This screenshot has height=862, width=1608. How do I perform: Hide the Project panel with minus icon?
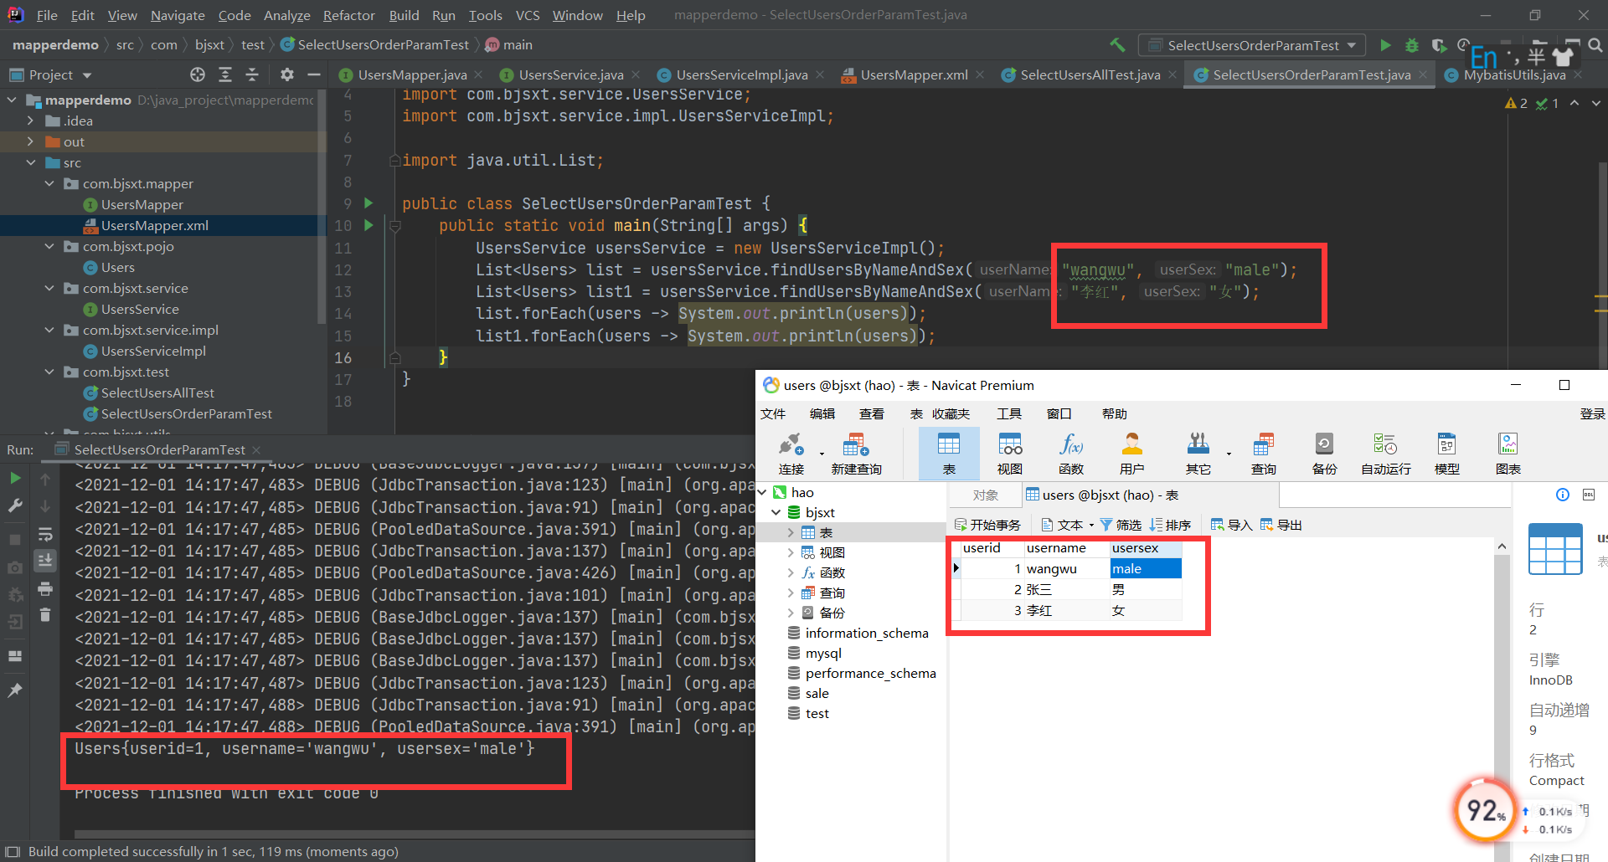(314, 74)
